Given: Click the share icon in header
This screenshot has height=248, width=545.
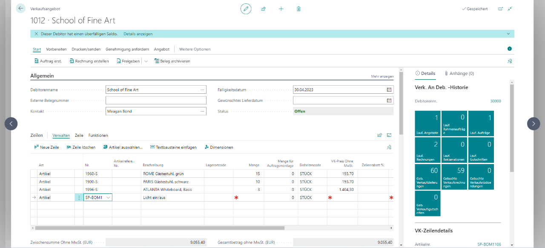Looking at the screenshot, I should (x=264, y=9).
